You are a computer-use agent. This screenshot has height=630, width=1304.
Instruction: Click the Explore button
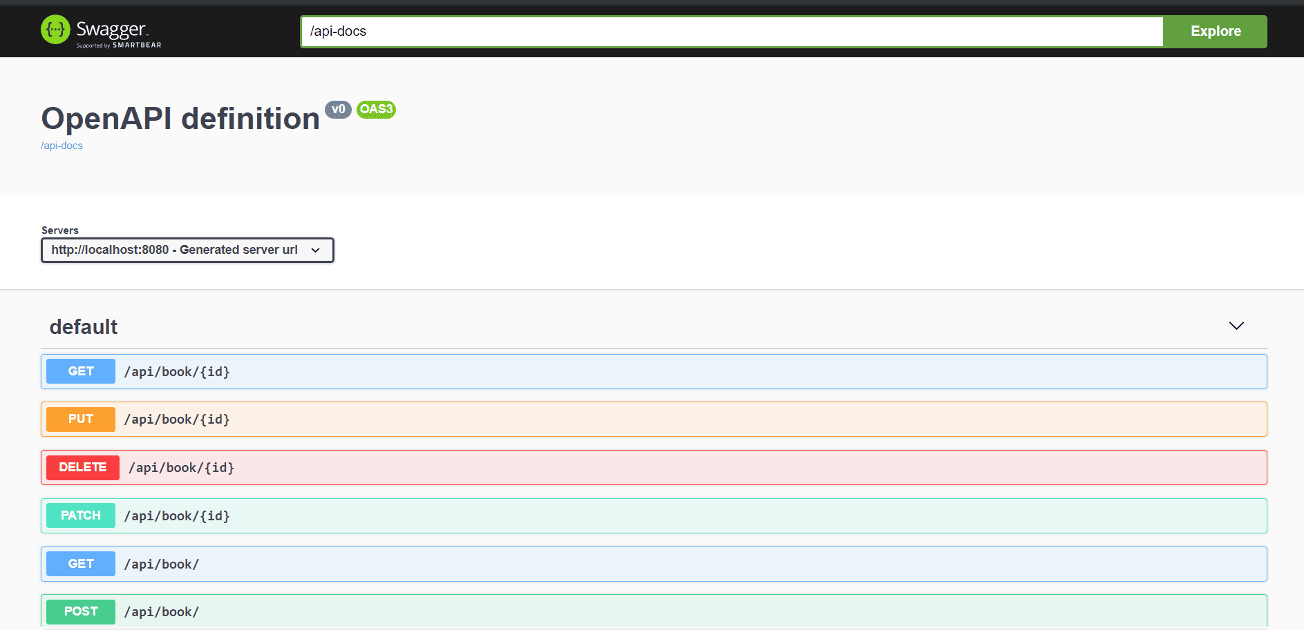[x=1215, y=31]
